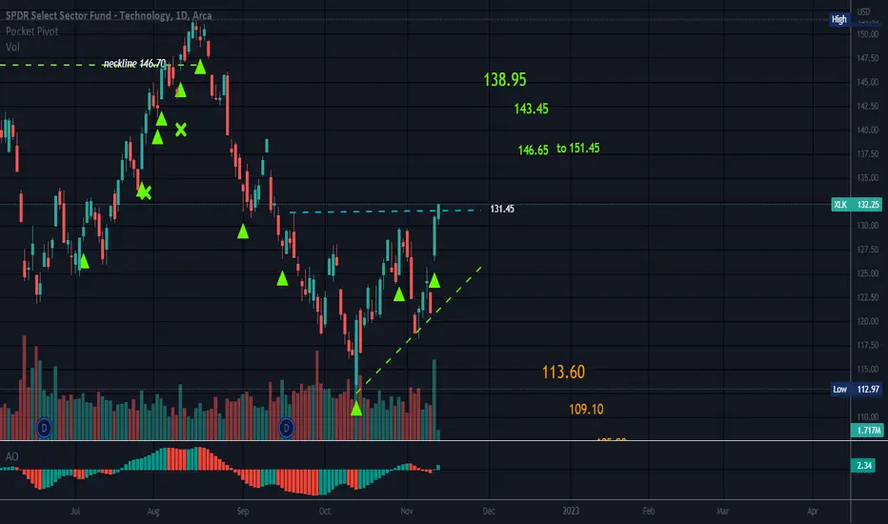Click the High price label
The image size is (888, 524).
[839, 19]
